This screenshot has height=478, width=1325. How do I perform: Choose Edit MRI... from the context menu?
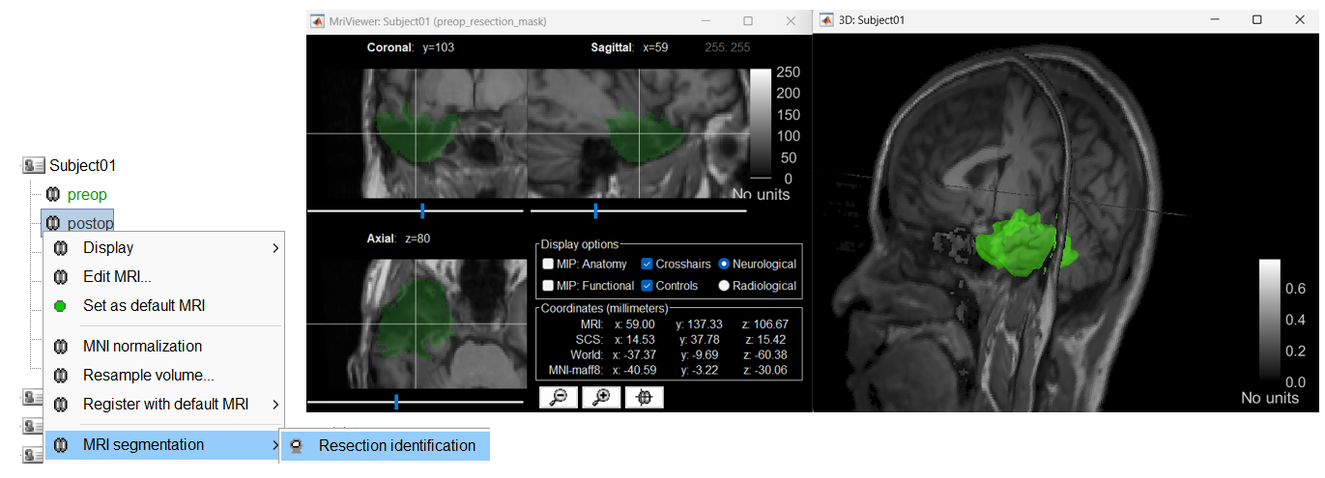click(x=117, y=276)
